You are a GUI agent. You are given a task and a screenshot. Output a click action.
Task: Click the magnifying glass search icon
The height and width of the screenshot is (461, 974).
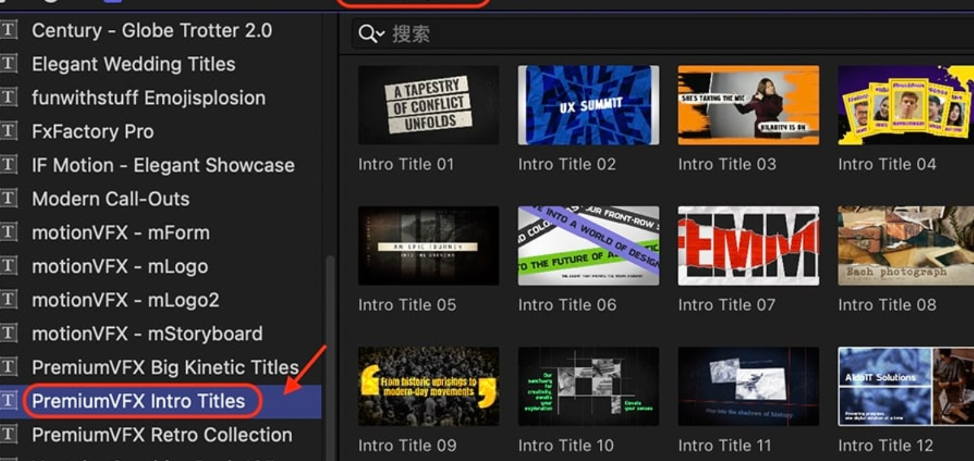pos(366,34)
